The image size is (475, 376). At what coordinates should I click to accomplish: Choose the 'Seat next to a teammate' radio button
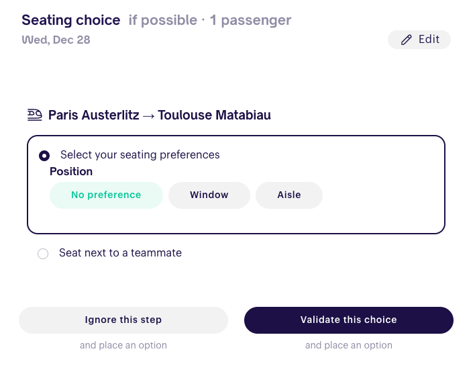pos(43,254)
